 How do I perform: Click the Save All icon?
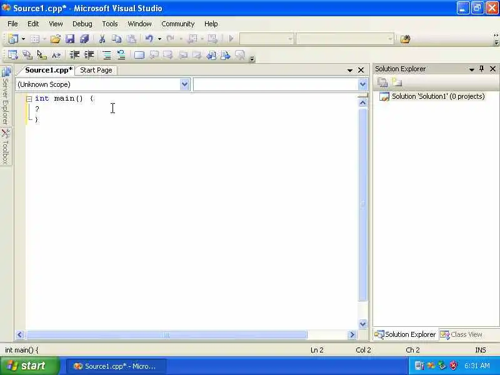click(x=84, y=39)
